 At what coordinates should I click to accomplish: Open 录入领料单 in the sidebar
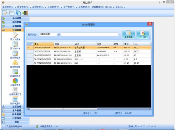(x=15, y=46)
